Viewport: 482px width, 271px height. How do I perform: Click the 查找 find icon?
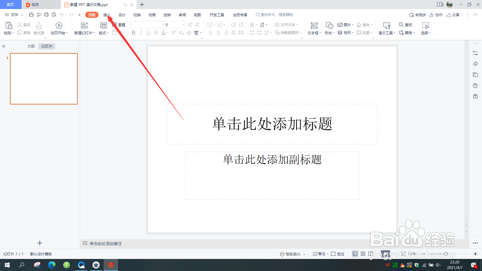[x=405, y=25]
